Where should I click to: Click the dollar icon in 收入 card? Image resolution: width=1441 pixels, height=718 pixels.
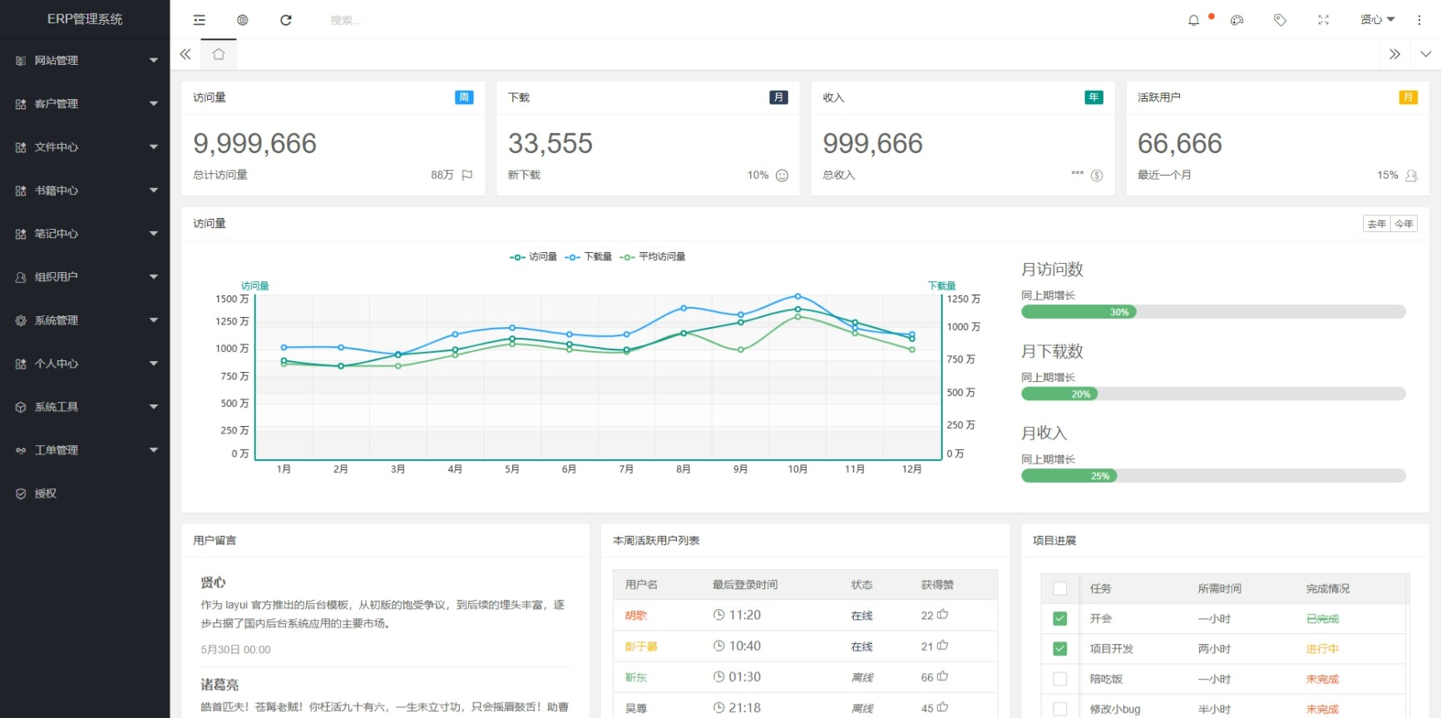point(1097,175)
